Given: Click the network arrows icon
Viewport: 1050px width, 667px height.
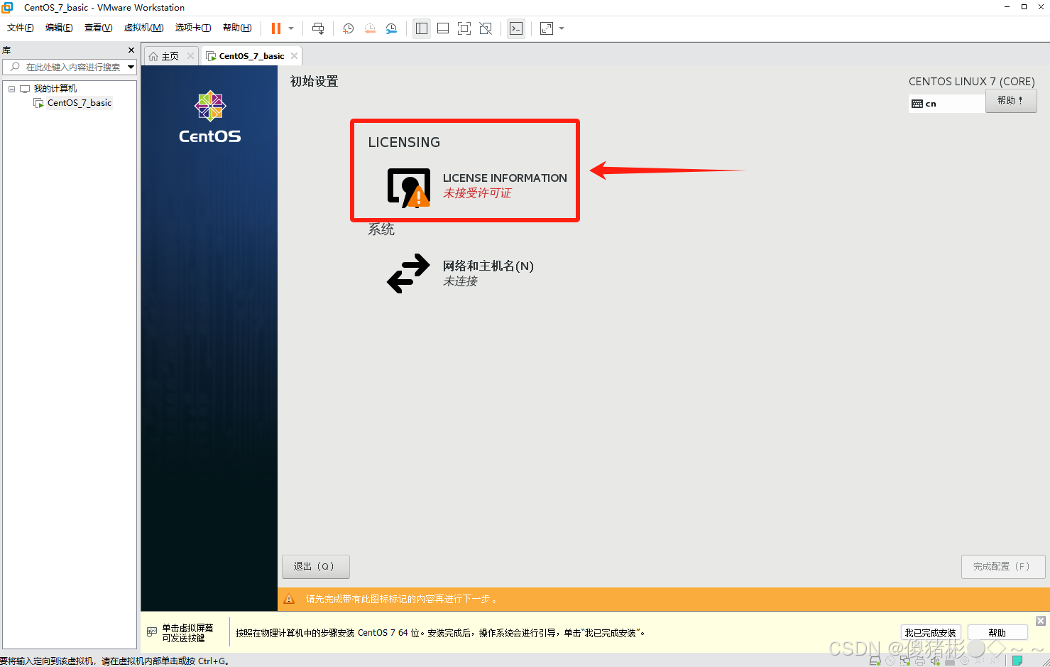Looking at the screenshot, I should tap(408, 273).
